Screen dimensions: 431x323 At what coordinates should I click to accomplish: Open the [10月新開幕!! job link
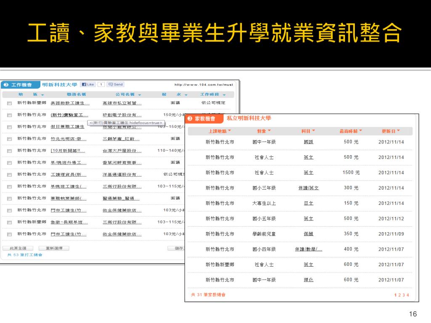[x=68, y=151]
